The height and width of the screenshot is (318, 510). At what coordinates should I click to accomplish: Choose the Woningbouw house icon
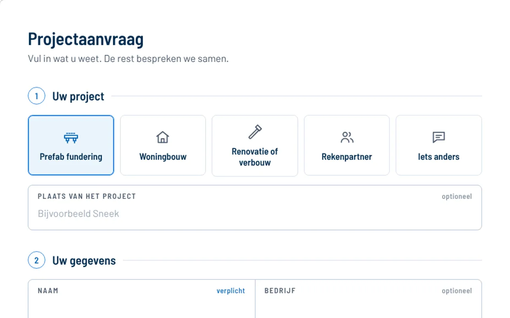[163, 138]
